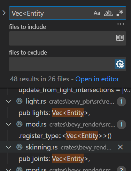Open skinning.rs file result
Viewport: 131px width, 171px height.
pyautogui.click(x=42, y=147)
